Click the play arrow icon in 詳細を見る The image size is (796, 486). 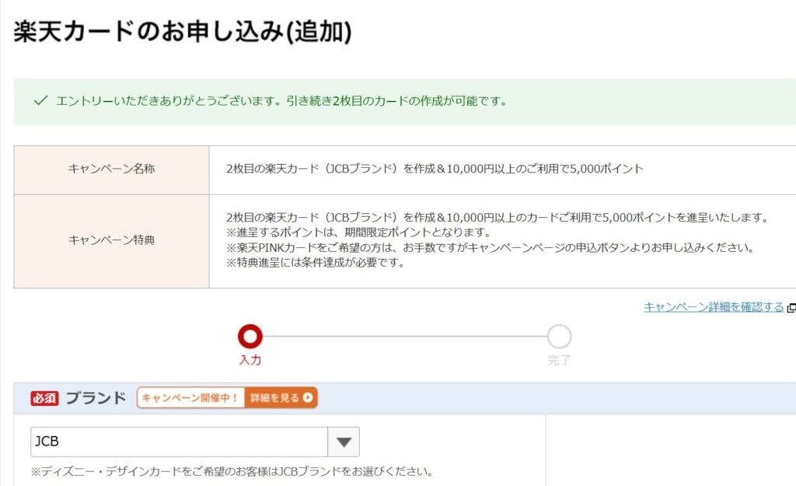[x=308, y=397]
